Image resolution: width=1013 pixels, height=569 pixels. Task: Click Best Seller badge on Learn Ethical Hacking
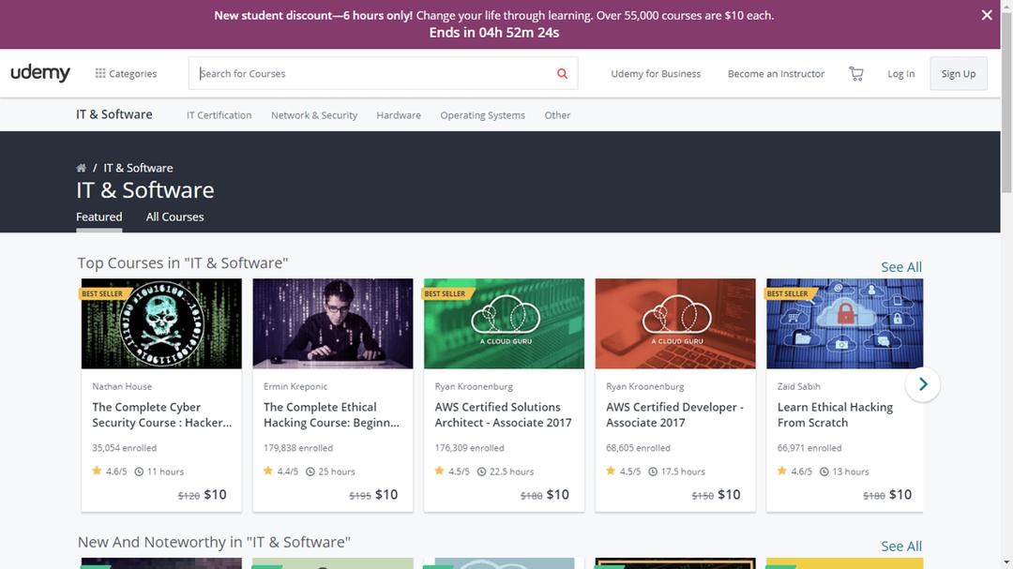790,293
